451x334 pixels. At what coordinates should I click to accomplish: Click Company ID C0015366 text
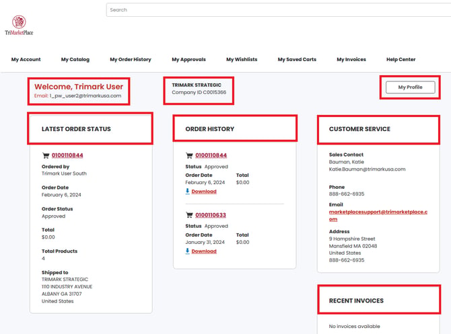pyautogui.click(x=199, y=92)
